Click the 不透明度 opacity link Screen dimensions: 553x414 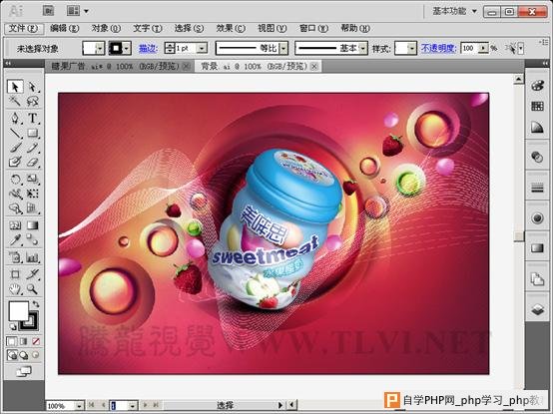click(439, 48)
